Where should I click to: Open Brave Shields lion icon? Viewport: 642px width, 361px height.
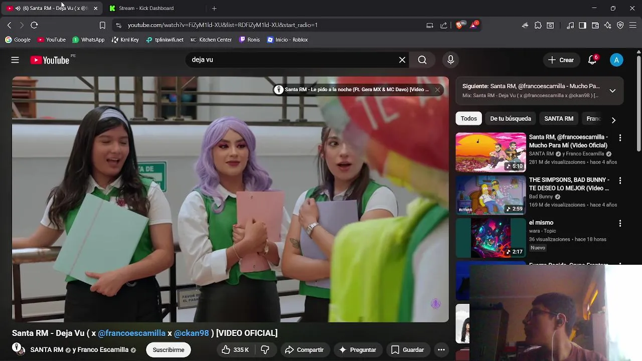460,25
